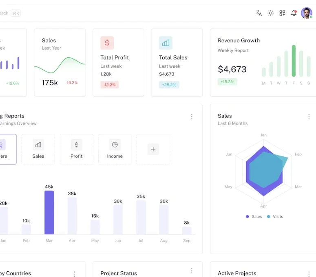
Task: Click the Friday bar in Revenue Growth
Action: (294, 61)
